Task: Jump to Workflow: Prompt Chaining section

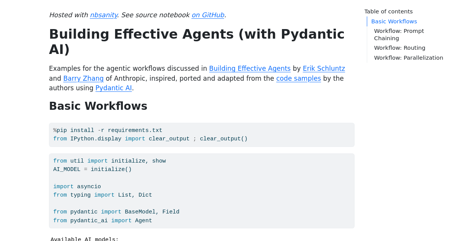Action: 399,34
